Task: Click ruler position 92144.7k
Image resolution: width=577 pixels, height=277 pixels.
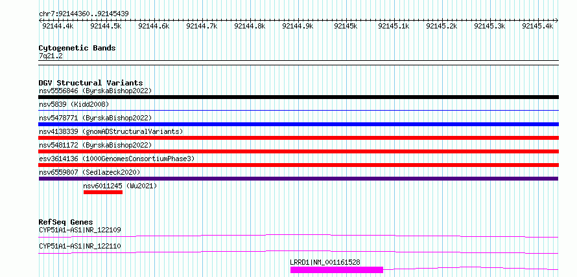Action: [x=202, y=26]
